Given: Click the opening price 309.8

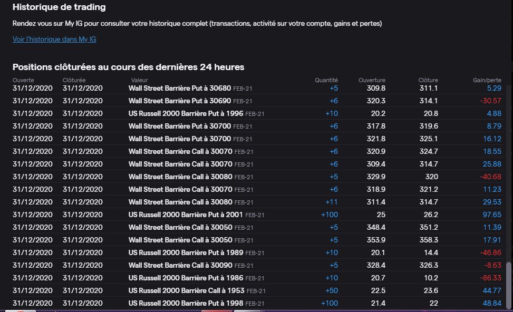Looking at the screenshot, I should [376, 89].
